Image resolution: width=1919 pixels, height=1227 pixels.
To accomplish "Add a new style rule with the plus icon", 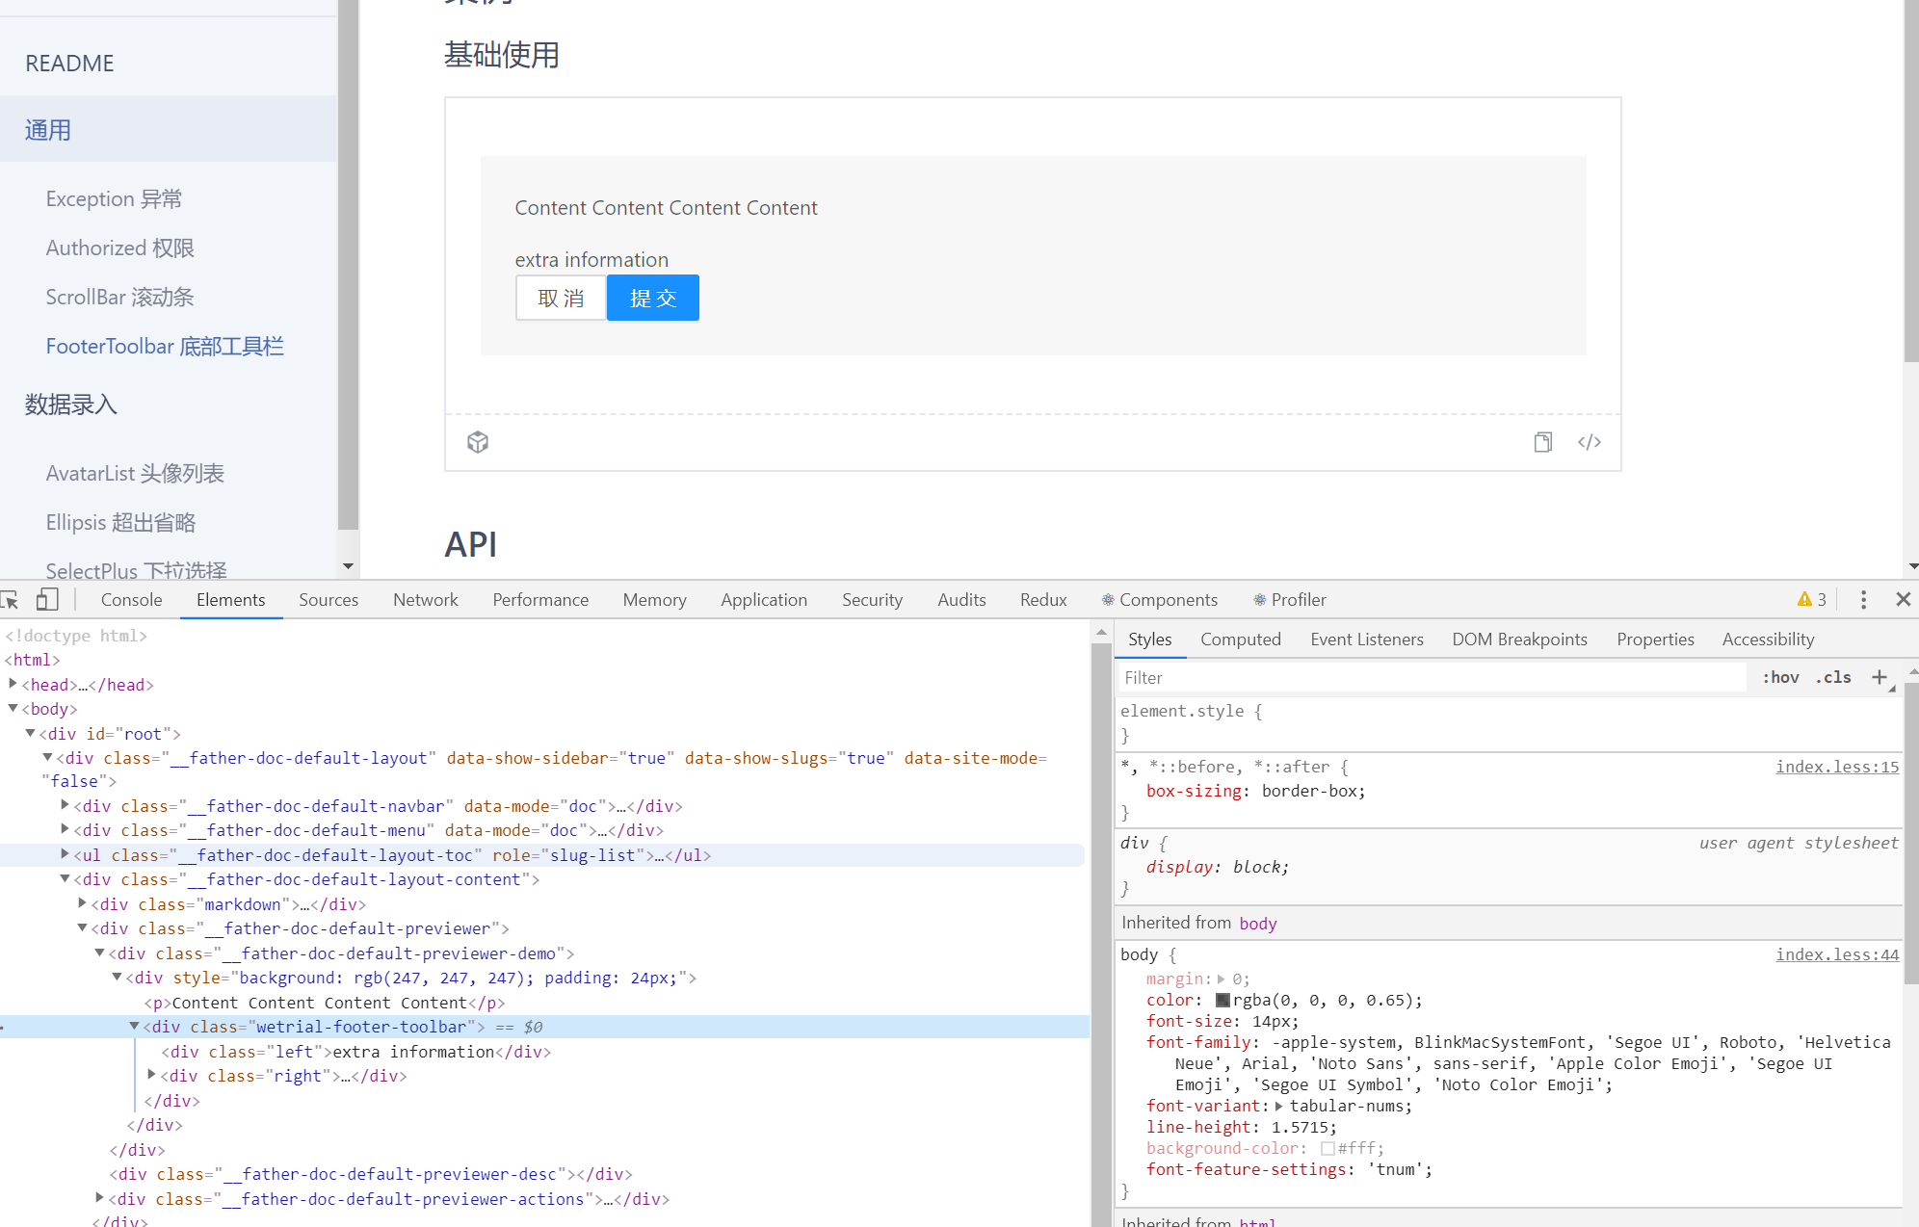I will pos(1880,677).
